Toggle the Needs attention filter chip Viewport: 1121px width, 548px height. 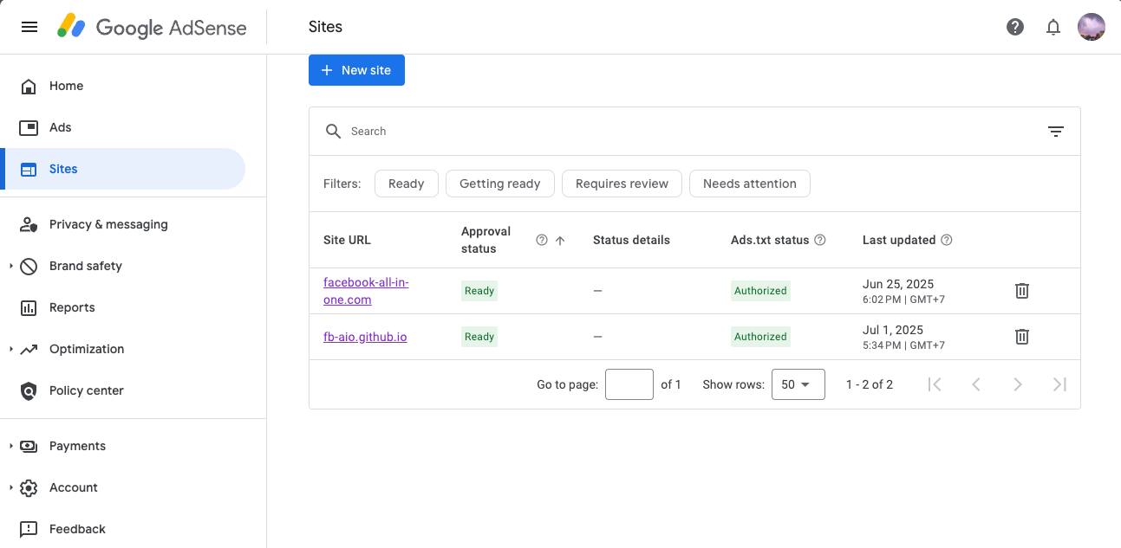tap(750, 184)
